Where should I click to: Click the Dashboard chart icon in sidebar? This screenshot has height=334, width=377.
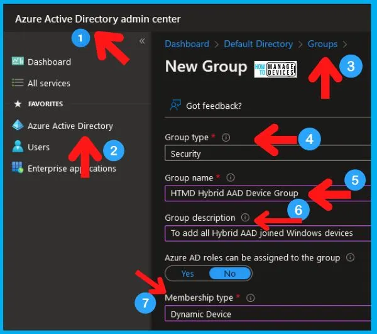pyautogui.click(x=18, y=61)
